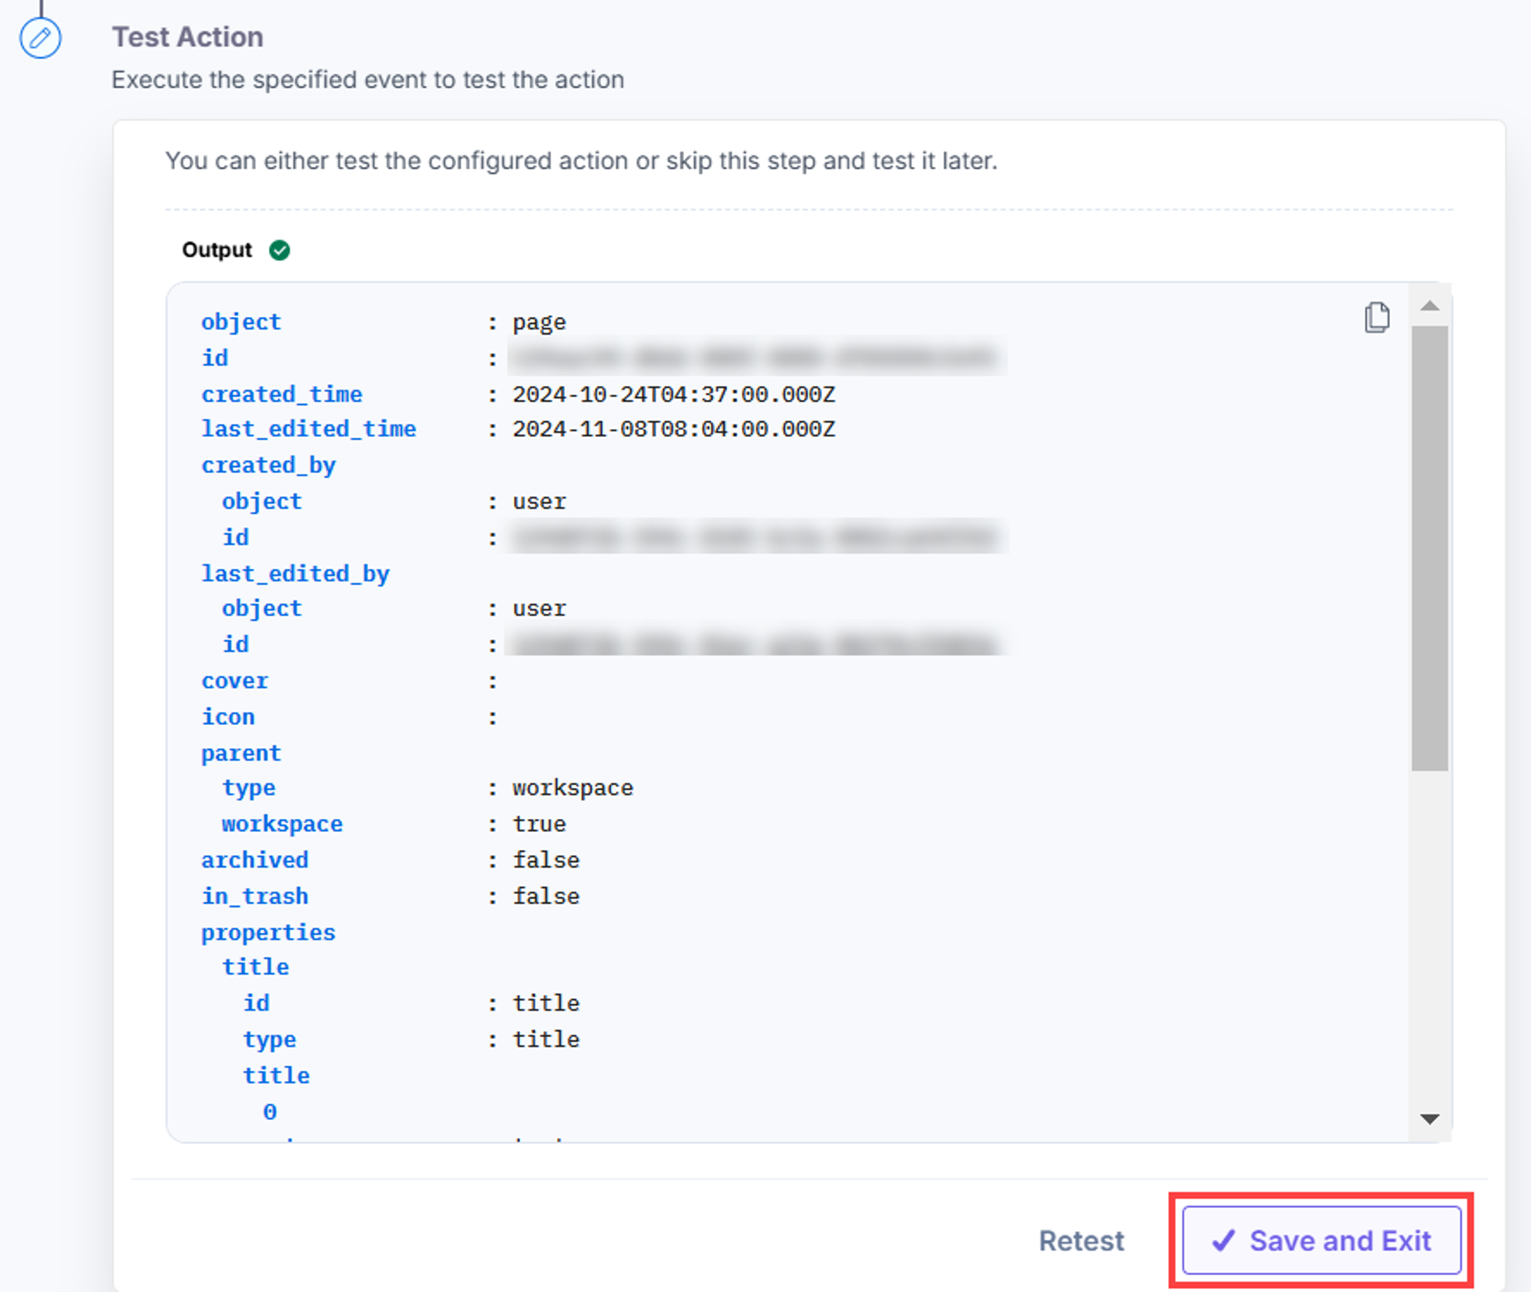
Task: Click the created_time timestamp value
Action: pos(673,394)
